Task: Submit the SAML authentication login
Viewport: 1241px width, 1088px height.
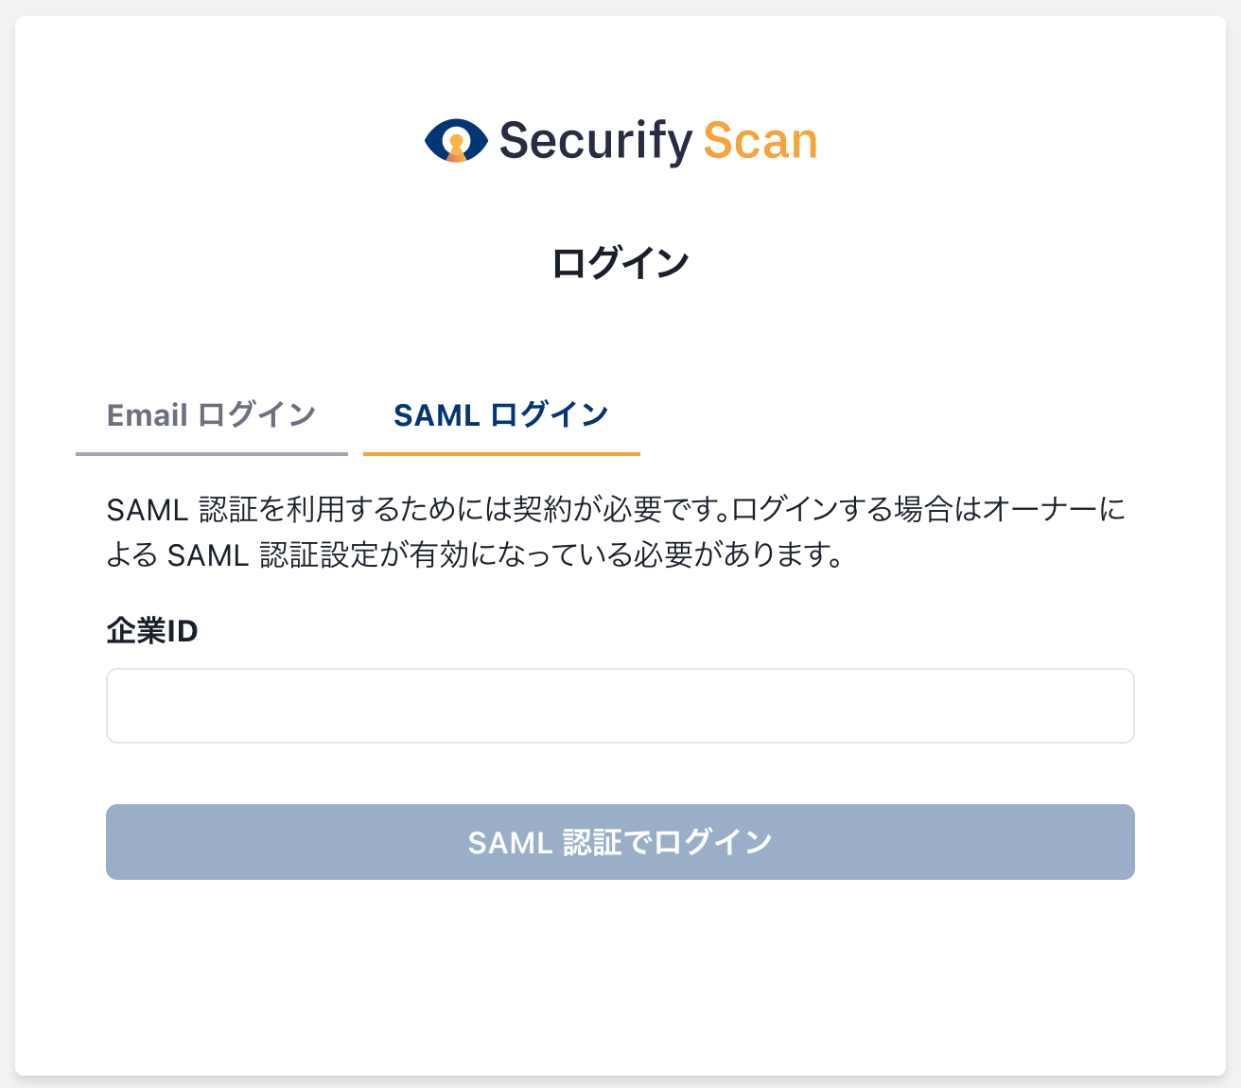Action: pos(620,841)
